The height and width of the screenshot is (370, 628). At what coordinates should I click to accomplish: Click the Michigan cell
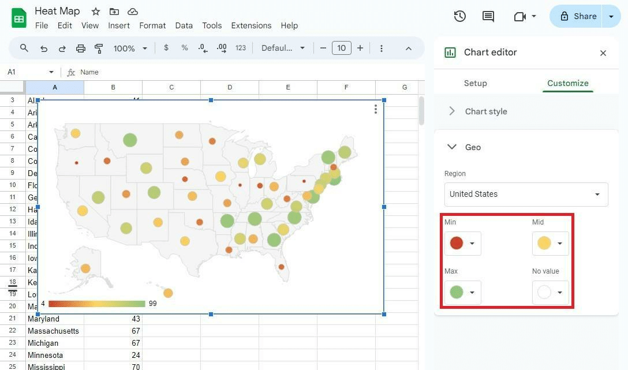pyautogui.click(x=55, y=343)
